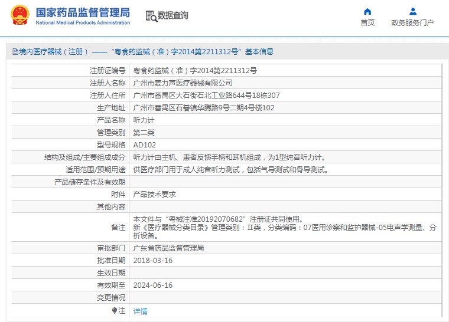Open the 详情 link

[140, 311]
